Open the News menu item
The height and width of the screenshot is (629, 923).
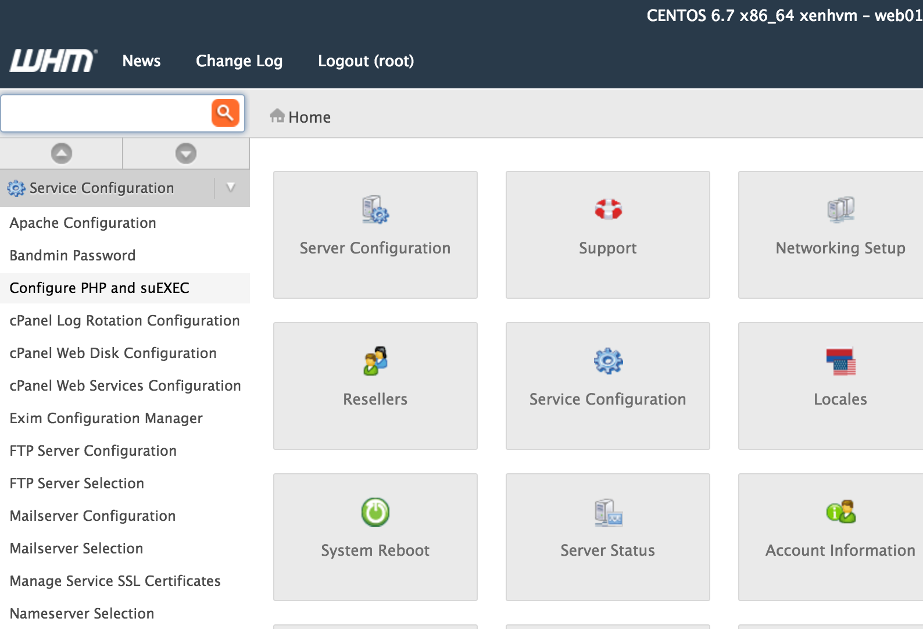coord(141,61)
